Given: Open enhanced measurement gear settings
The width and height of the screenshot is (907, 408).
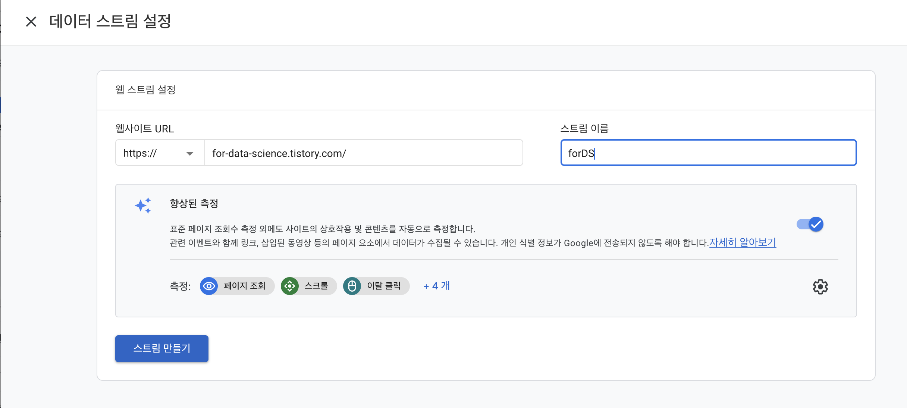Looking at the screenshot, I should [820, 286].
